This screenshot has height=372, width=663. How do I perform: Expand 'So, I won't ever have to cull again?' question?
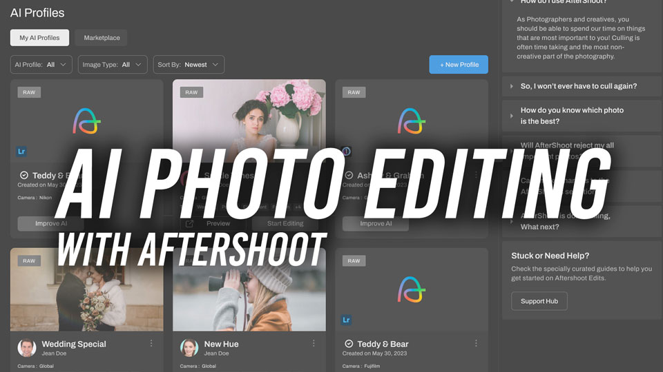582,86
